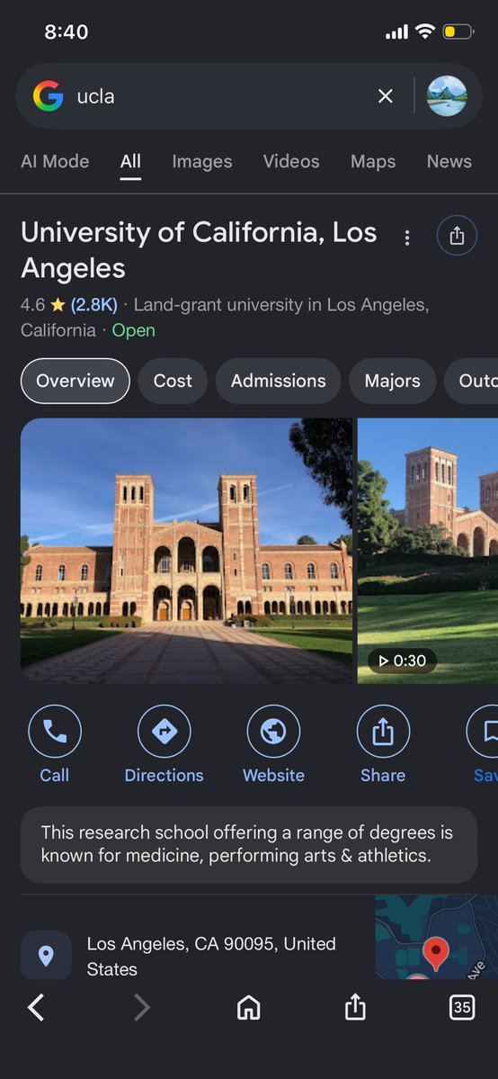Tap the yellow rating star
This screenshot has width=498, height=1079.
[x=58, y=304]
